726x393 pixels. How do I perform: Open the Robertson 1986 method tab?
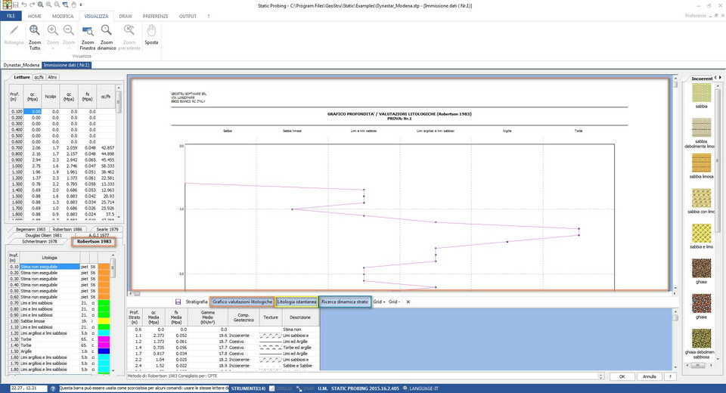[x=67, y=229]
